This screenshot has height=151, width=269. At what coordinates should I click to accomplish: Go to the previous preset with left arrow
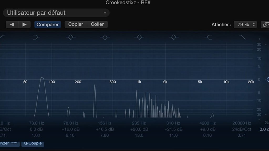[x=12, y=25]
